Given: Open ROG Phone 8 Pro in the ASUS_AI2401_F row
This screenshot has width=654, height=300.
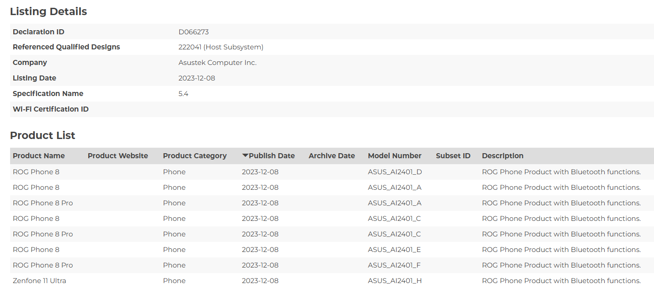Looking at the screenshot, I should click(43, 265).
